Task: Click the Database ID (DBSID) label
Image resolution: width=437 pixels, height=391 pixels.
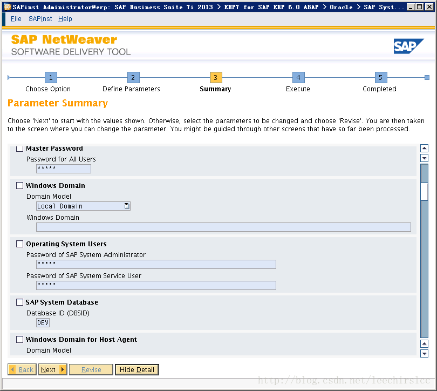Action: [58, 313]
